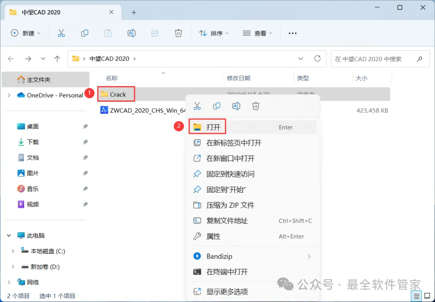Click the Rename icon in the top toolbar
Screen dimensions: 435x302
[x=131, y=33]
